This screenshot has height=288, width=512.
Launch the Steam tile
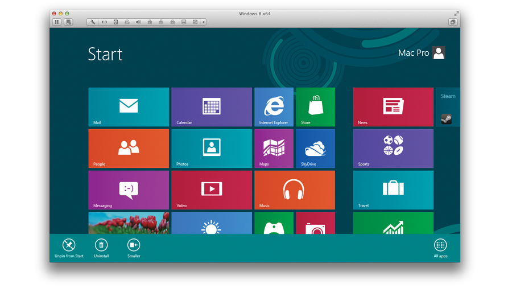point(448,107)
